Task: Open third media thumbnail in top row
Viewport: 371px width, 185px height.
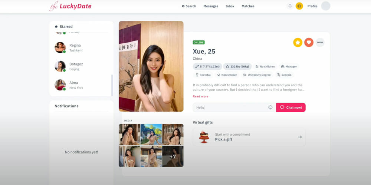Action: coord(173,134)
